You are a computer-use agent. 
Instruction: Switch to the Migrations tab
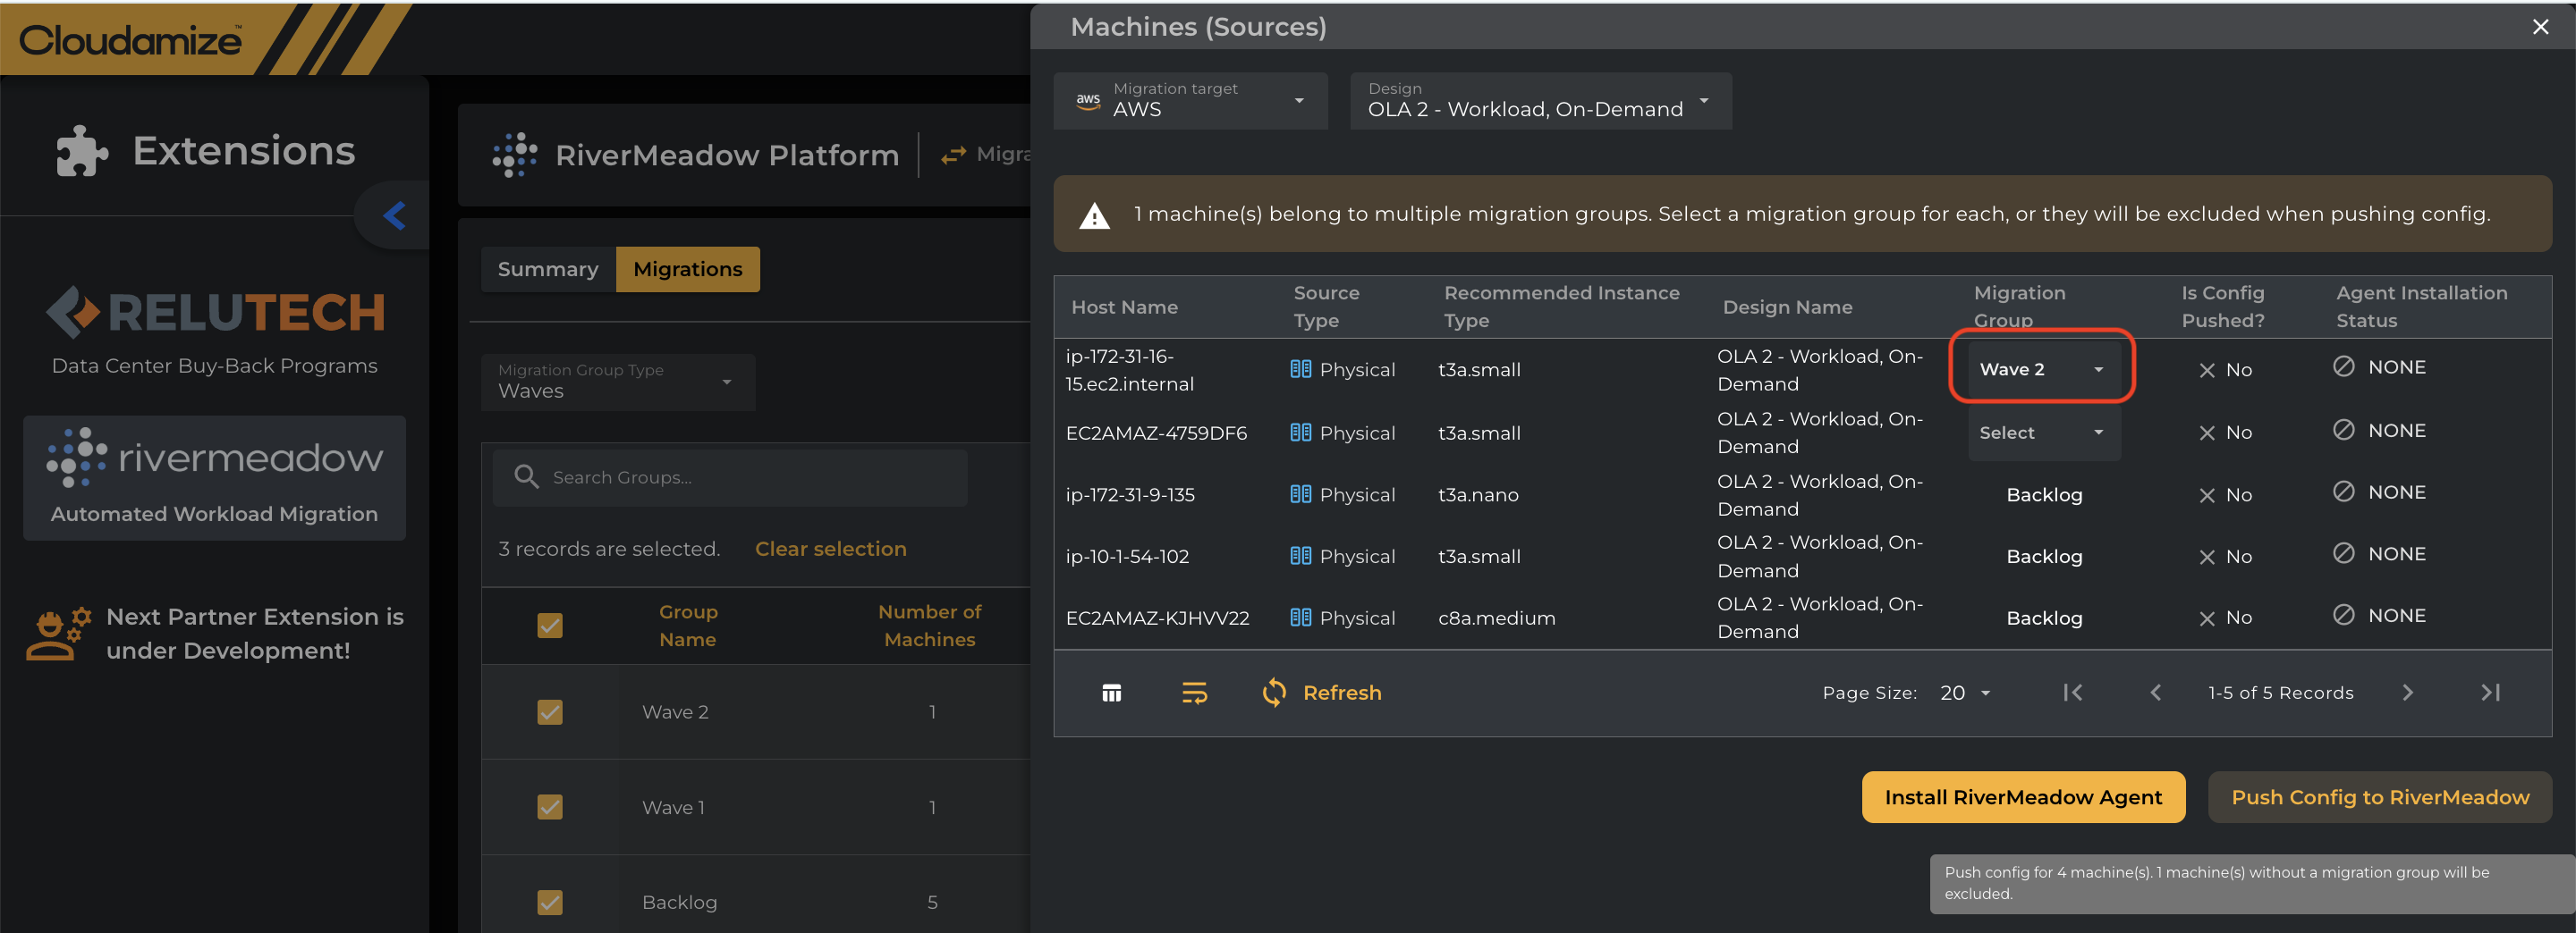pos(688,269)
